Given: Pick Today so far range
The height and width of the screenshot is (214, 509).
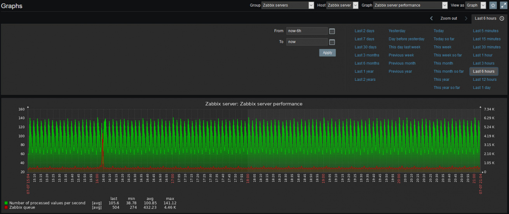Looking at the screenshot, I should pyautogui.click(x=444, y=39).
